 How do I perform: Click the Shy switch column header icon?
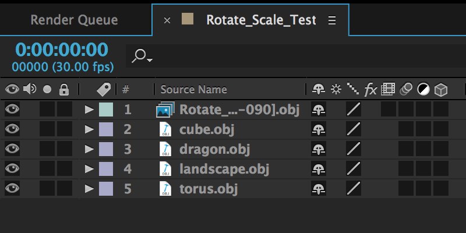318,90
